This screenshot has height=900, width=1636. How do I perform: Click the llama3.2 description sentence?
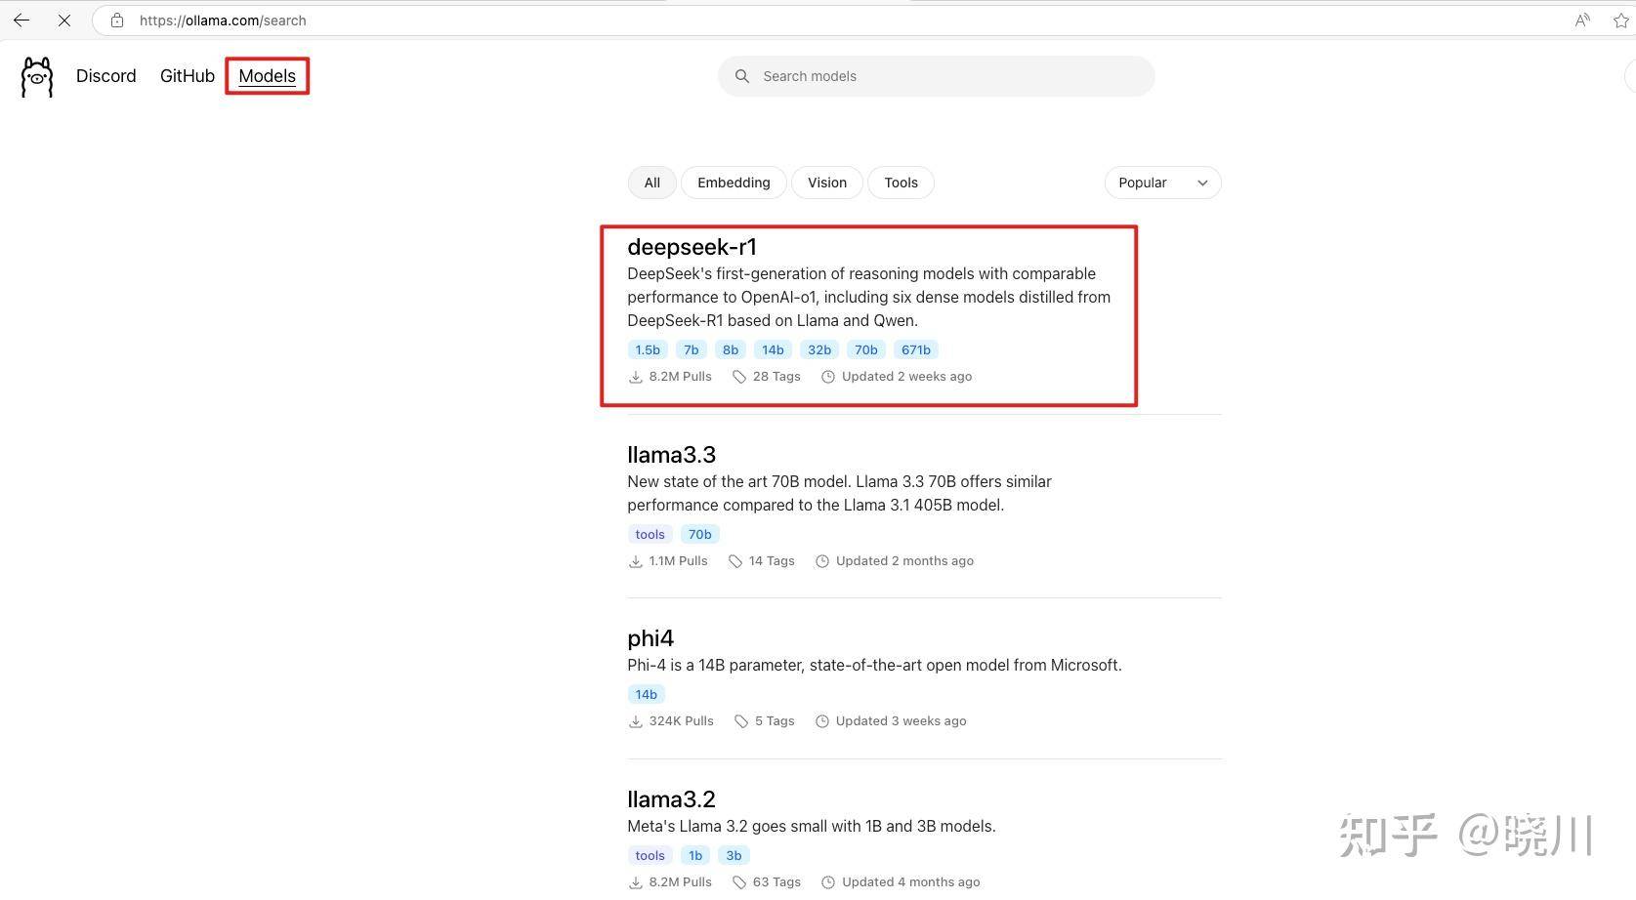click(812, 827)
